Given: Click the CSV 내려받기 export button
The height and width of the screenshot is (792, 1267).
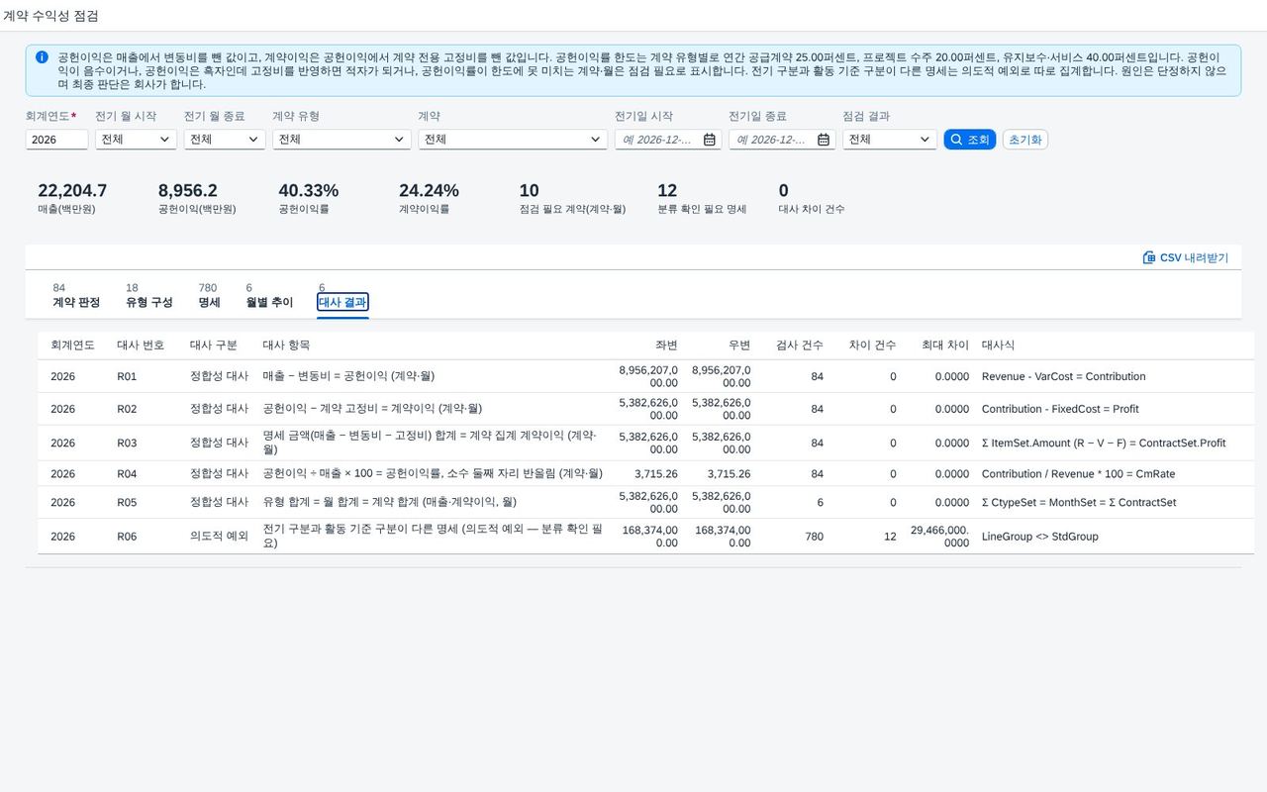Looking at the screenshot, I should 1186,257.
